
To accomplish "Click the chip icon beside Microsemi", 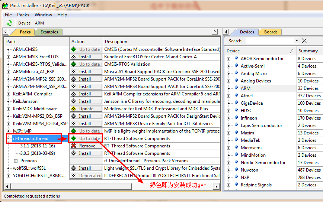I will [237, 147].
